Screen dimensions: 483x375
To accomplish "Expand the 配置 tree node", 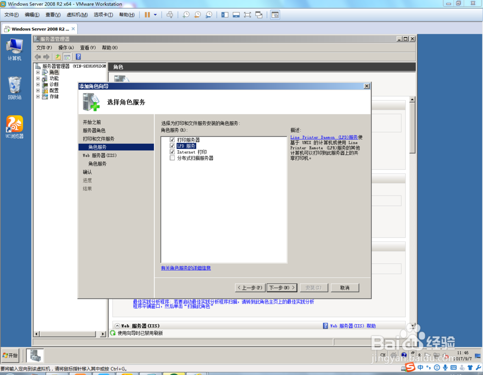I will pos(38,90).
